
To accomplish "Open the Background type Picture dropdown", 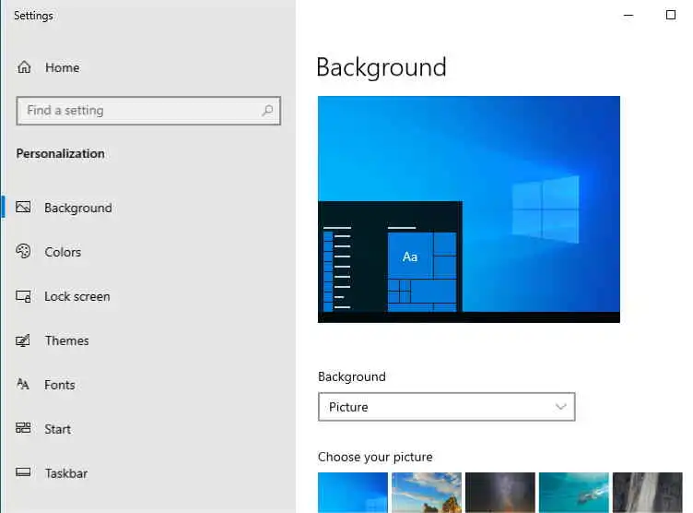I will (446, 406).
